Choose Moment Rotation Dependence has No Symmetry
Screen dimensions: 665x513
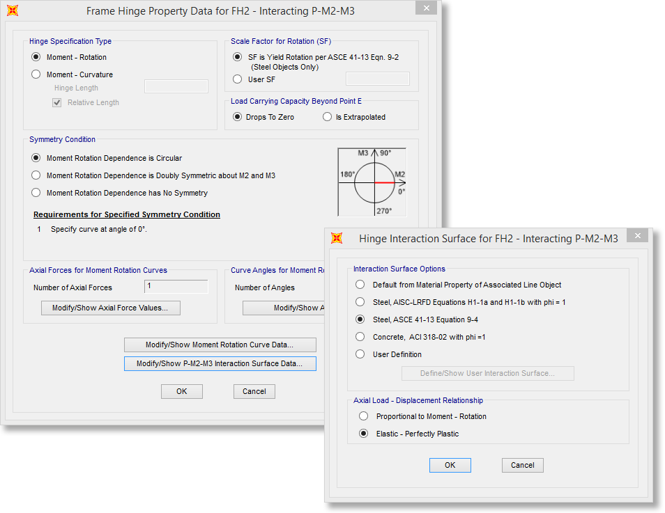[x=36, y=193]
